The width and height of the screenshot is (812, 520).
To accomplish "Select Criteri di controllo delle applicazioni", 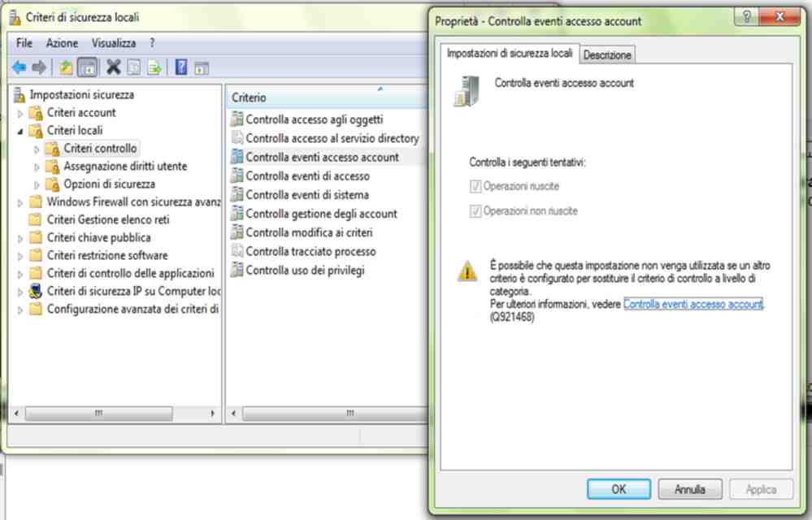I will tap(131, 273).
